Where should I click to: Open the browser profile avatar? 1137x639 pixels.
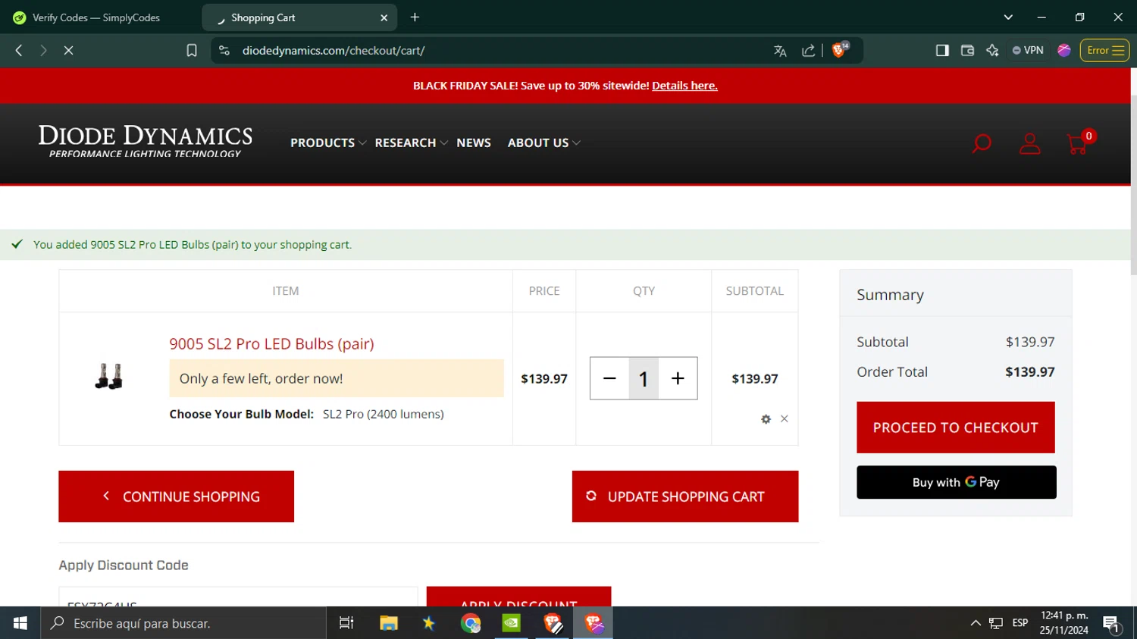coord(1064,51)
